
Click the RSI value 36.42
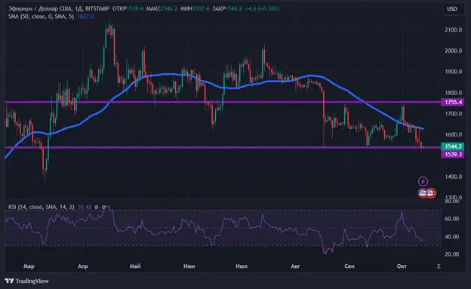(x=85, y=207)
